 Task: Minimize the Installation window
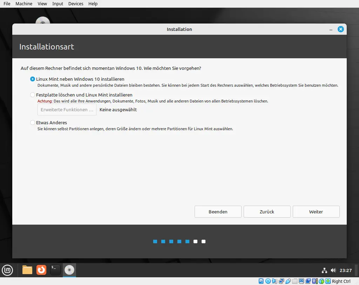click(x=331, y=29)
